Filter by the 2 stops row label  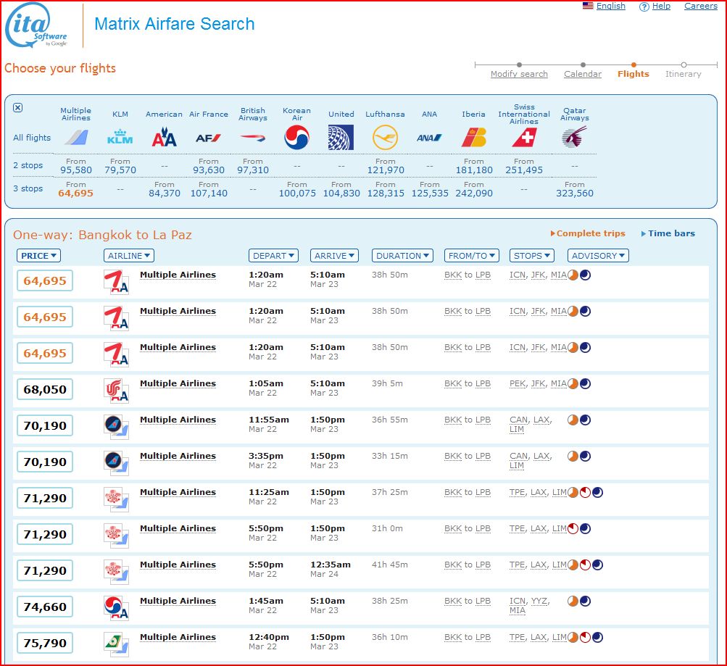click(x=28, y=165)
